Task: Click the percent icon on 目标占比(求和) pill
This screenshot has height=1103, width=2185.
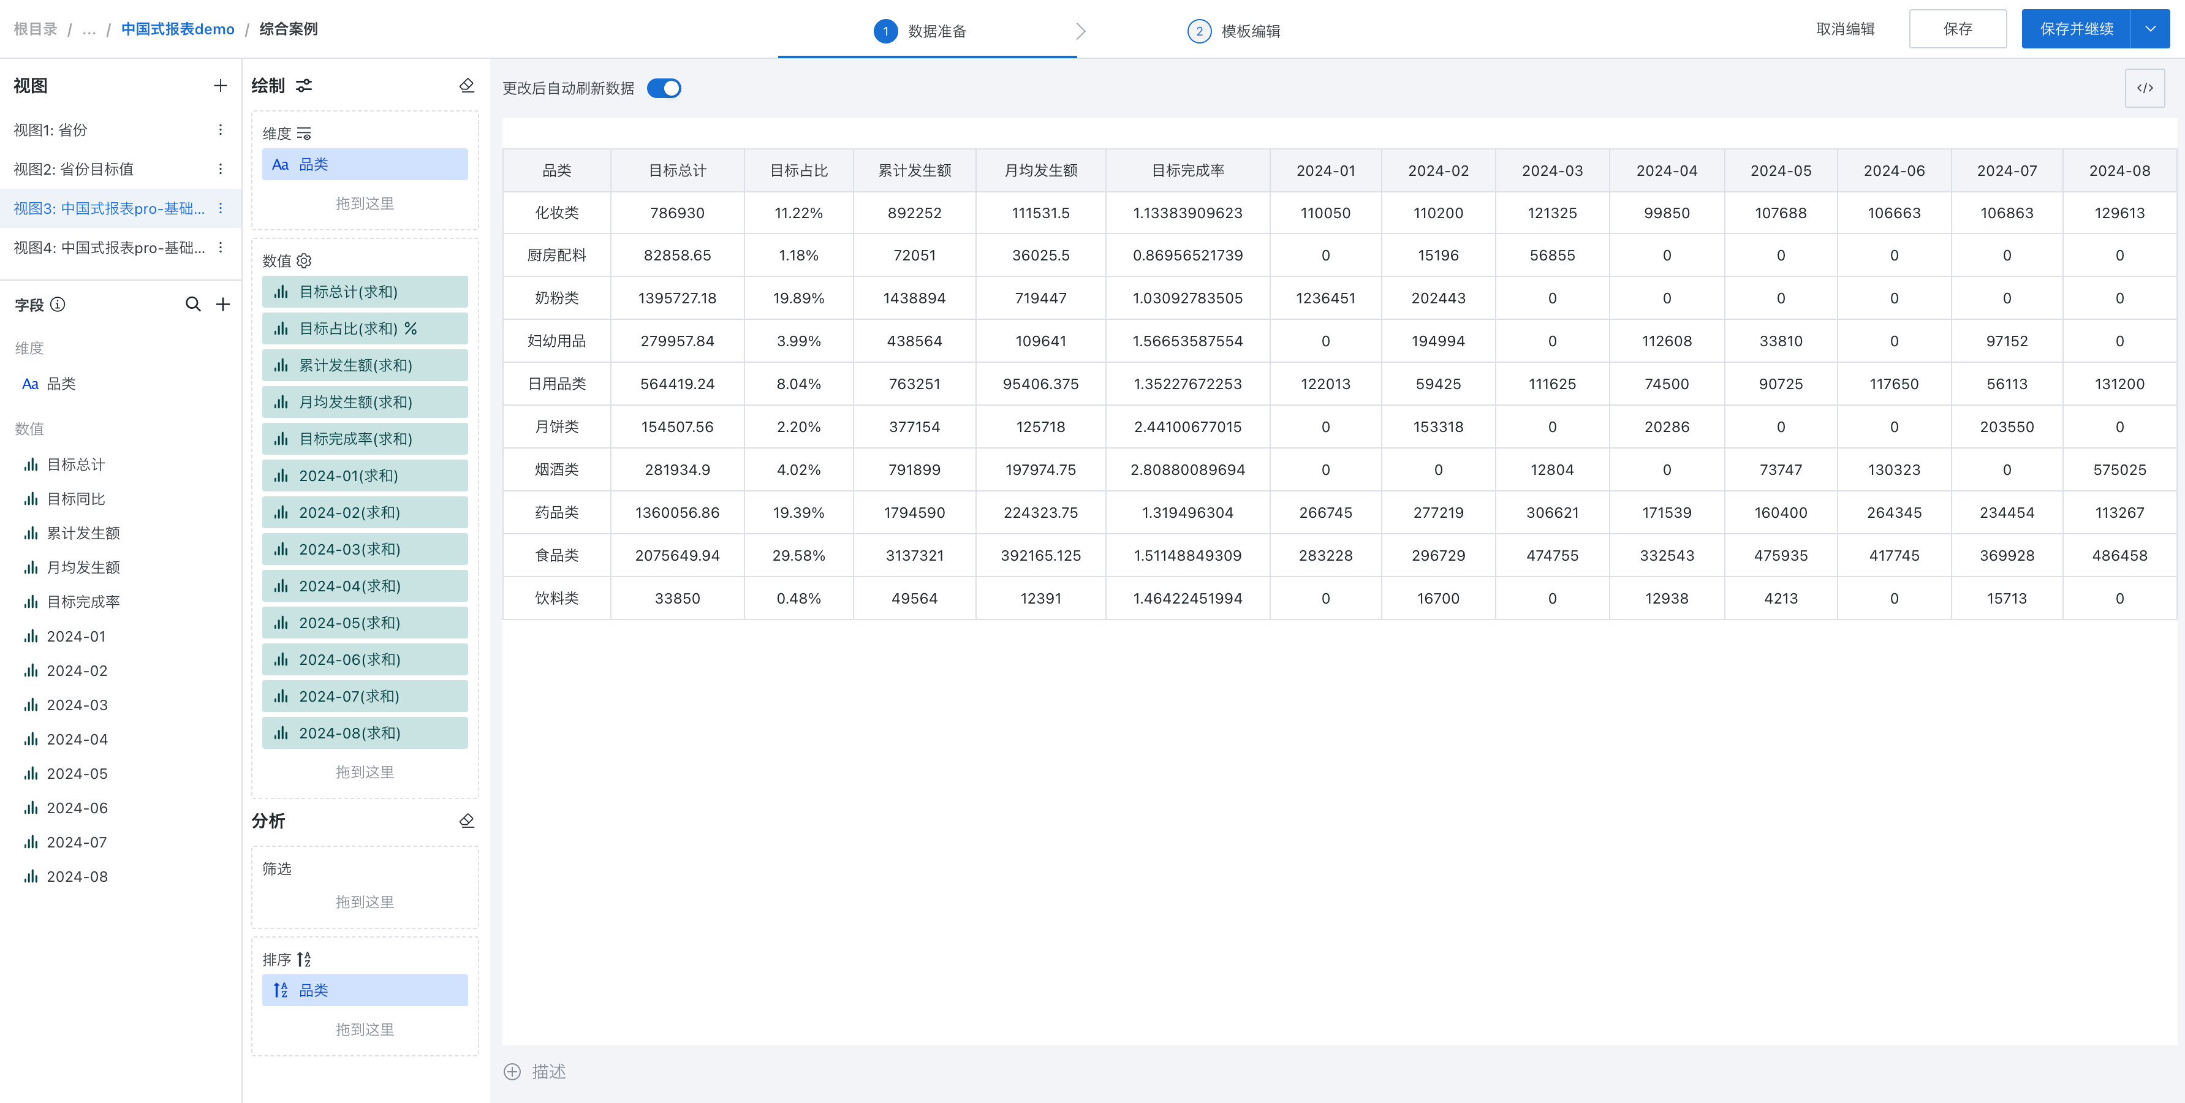Action: (x=411, y=328)
